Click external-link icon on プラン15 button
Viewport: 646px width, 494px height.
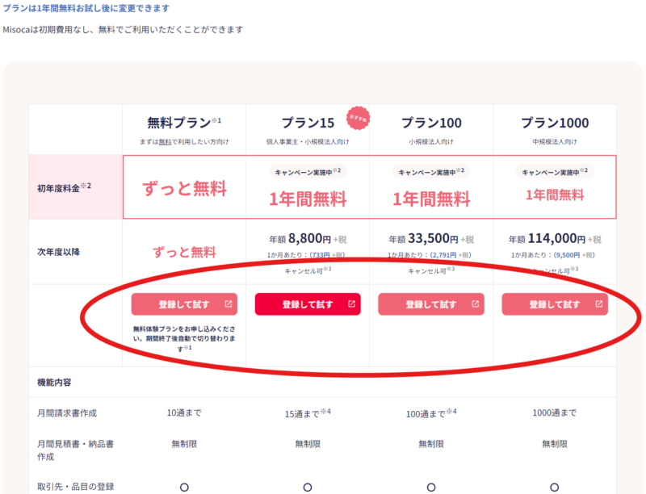tap(351, 304)
